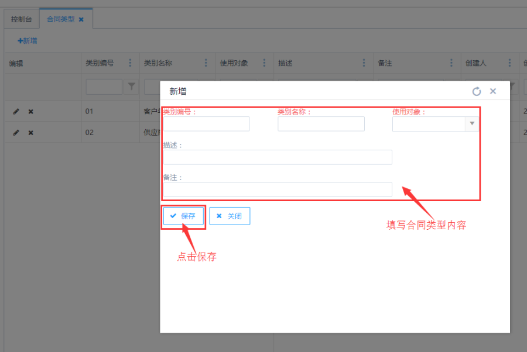Click the refresh icon in dialog header

(477, 91)
